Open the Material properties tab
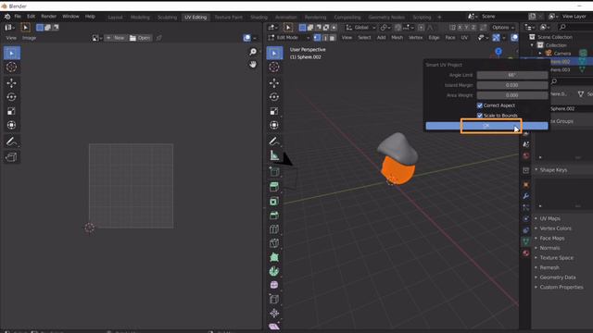Viewport: 593px width, 333px height. 525,253
